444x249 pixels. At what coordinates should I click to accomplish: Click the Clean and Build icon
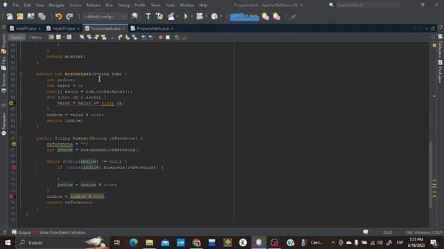(160, 17)
